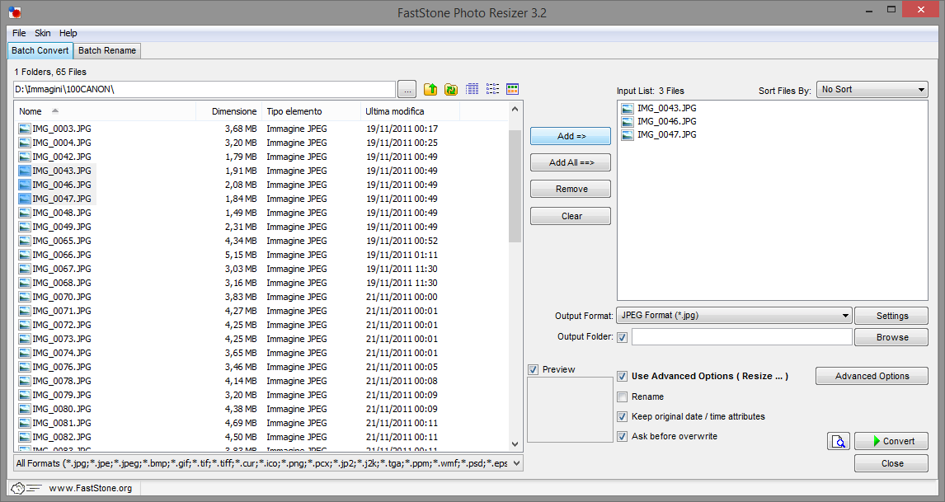
Task: Click the file icon of IMG_0004.JPG
Action: point(25,143)
